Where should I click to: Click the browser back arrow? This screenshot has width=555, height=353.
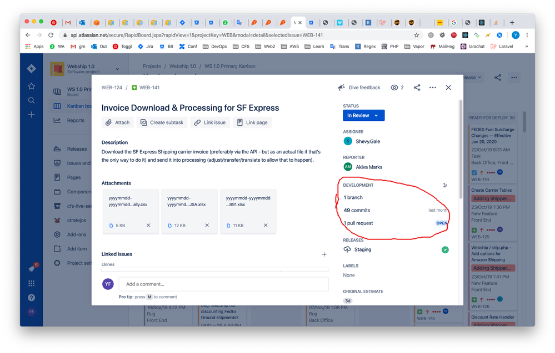click(28, 35)
